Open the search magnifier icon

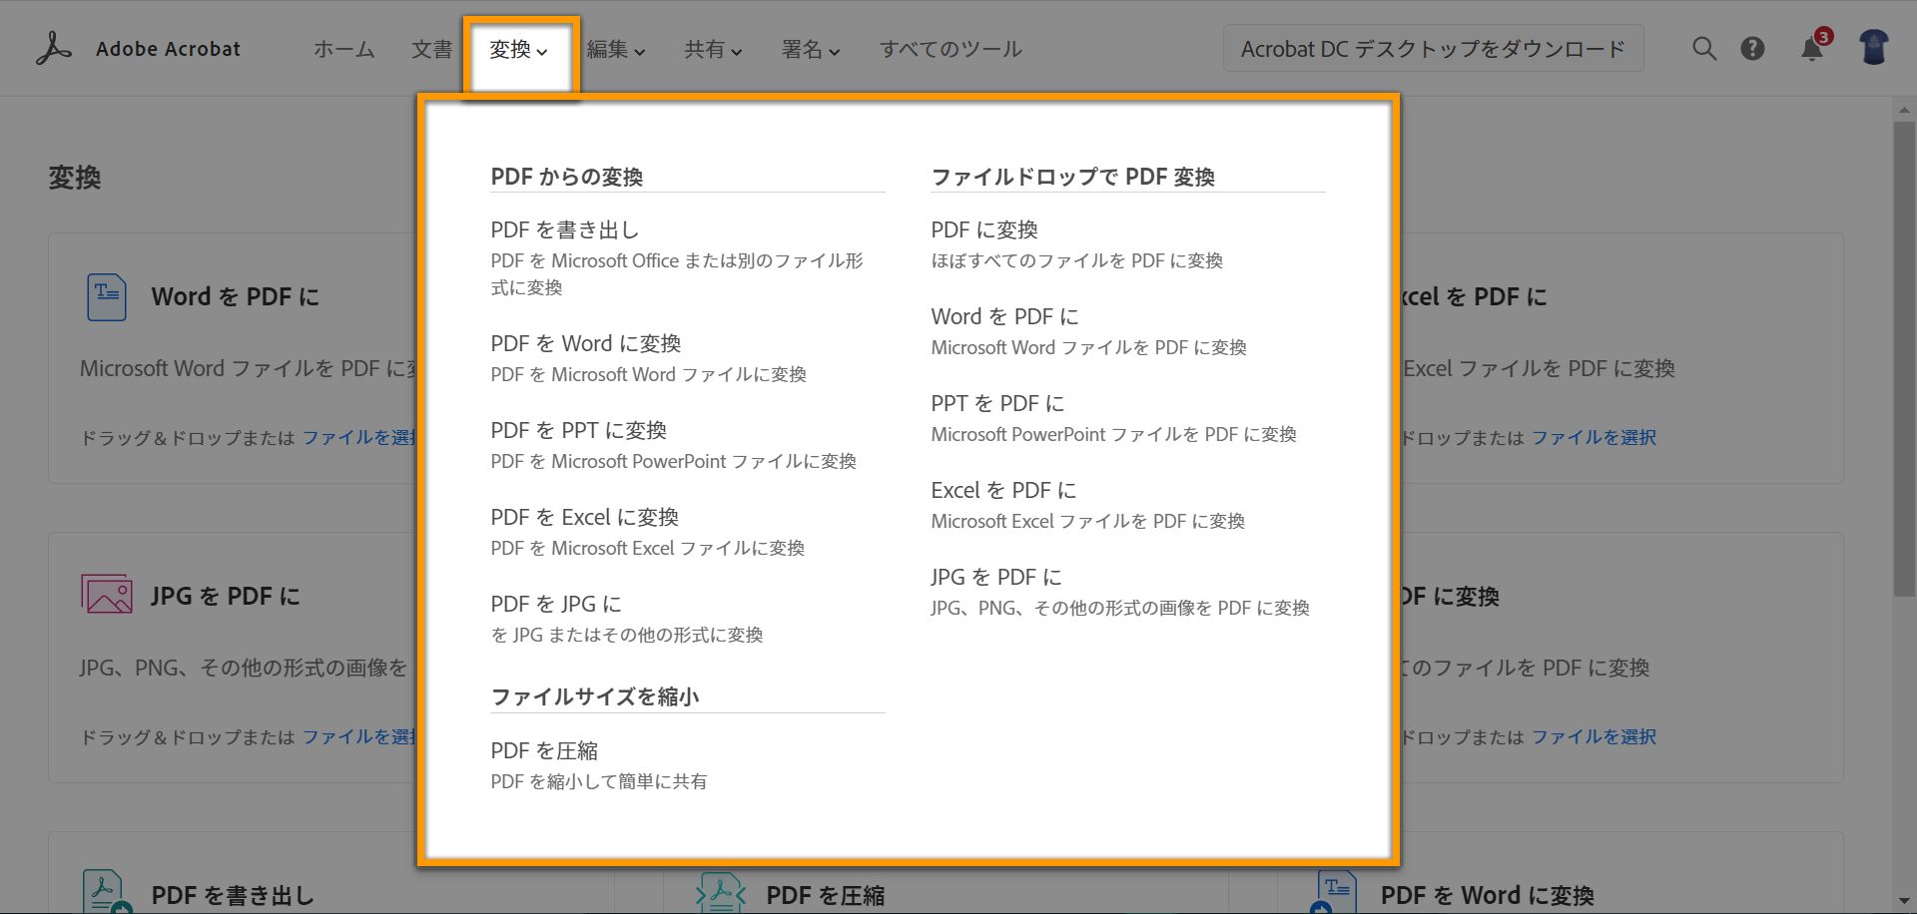pyautogui.click(x=1703, y=48)
